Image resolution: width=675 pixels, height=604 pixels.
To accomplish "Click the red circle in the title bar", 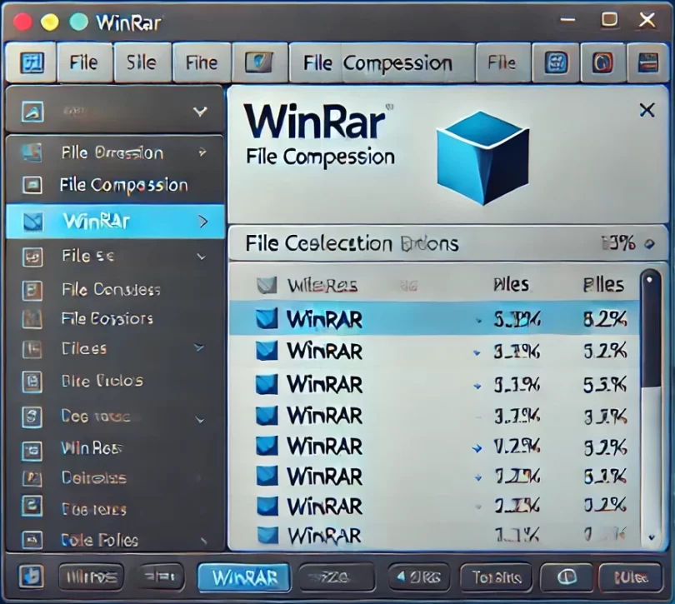I will [x=22, y=22].
